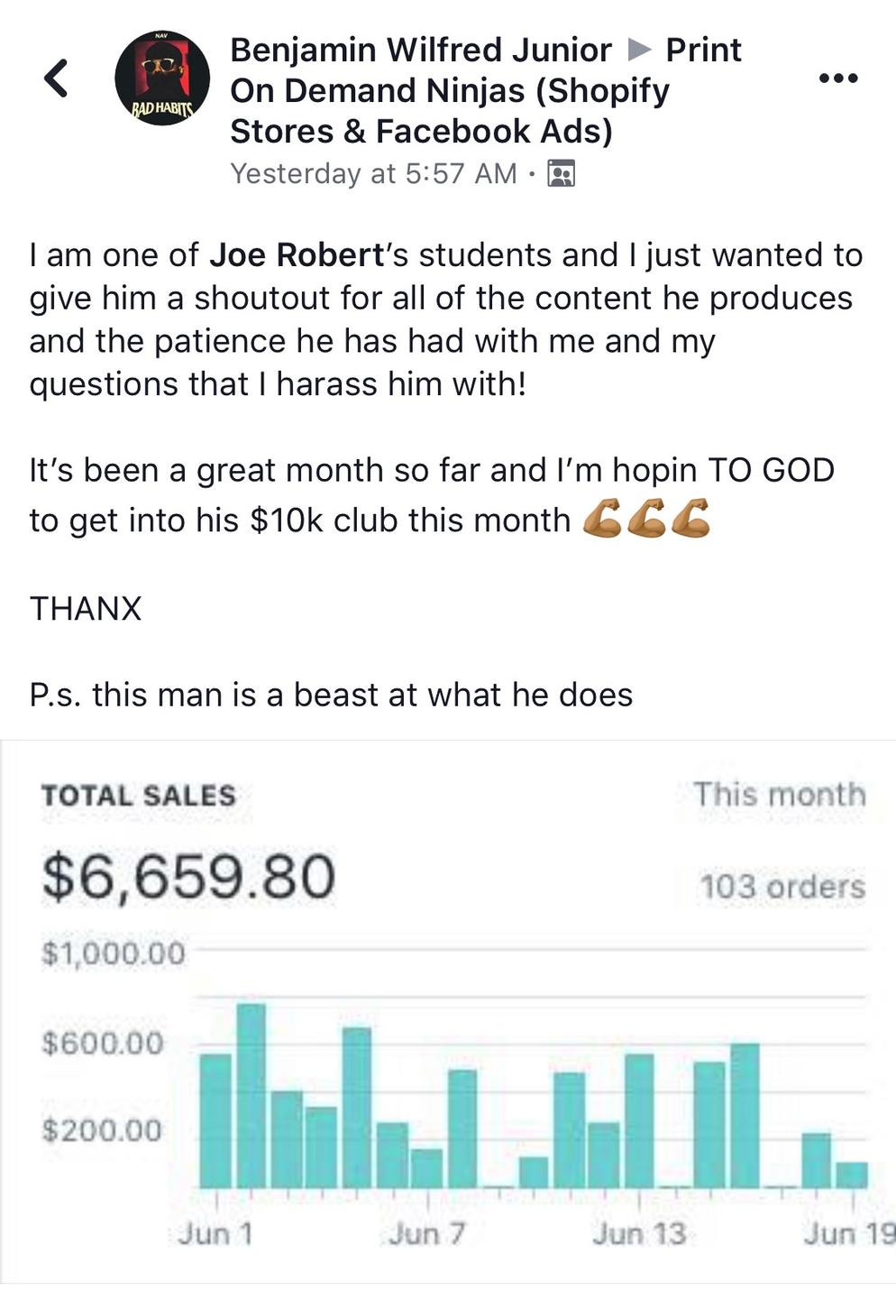
Task: Tap the back arrow icon
Action: click(x=56, y=78)
